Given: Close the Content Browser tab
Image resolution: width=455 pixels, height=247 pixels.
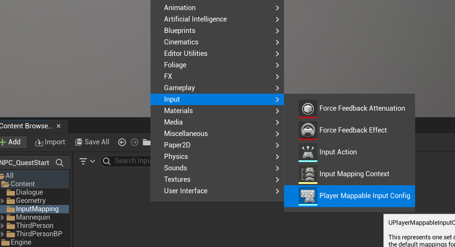Looking at the screenshot, I should (x=59, y=126).
